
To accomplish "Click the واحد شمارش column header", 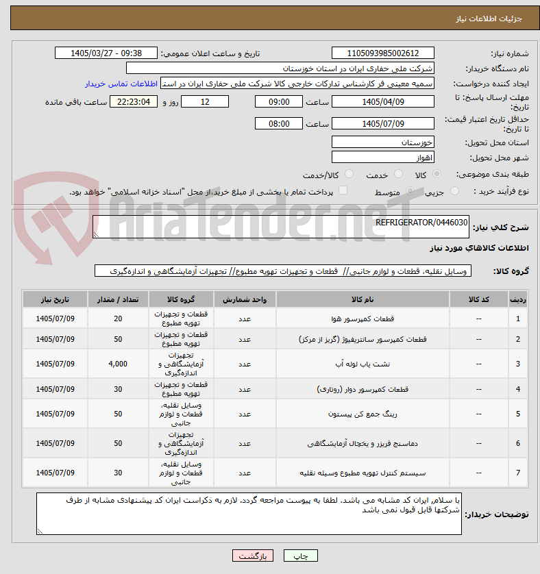I will (x=245, y=299).
